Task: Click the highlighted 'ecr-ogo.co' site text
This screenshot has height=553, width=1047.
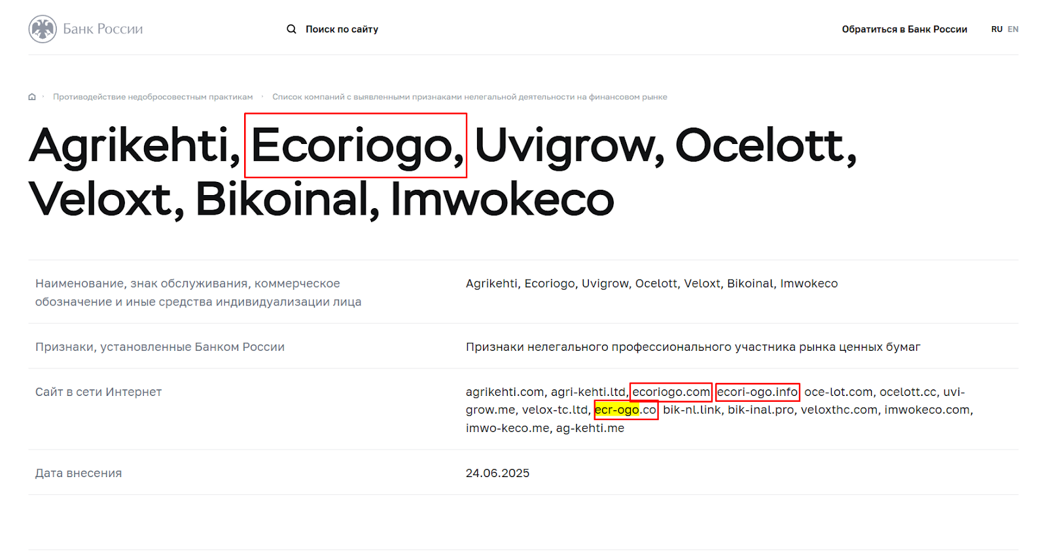Action: tap(626, 410)
